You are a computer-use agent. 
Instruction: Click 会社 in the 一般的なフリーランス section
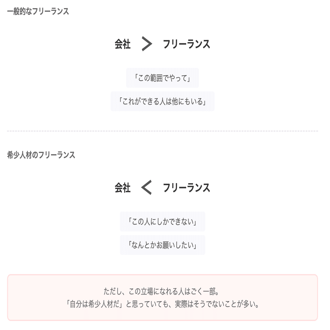point(122,44)
